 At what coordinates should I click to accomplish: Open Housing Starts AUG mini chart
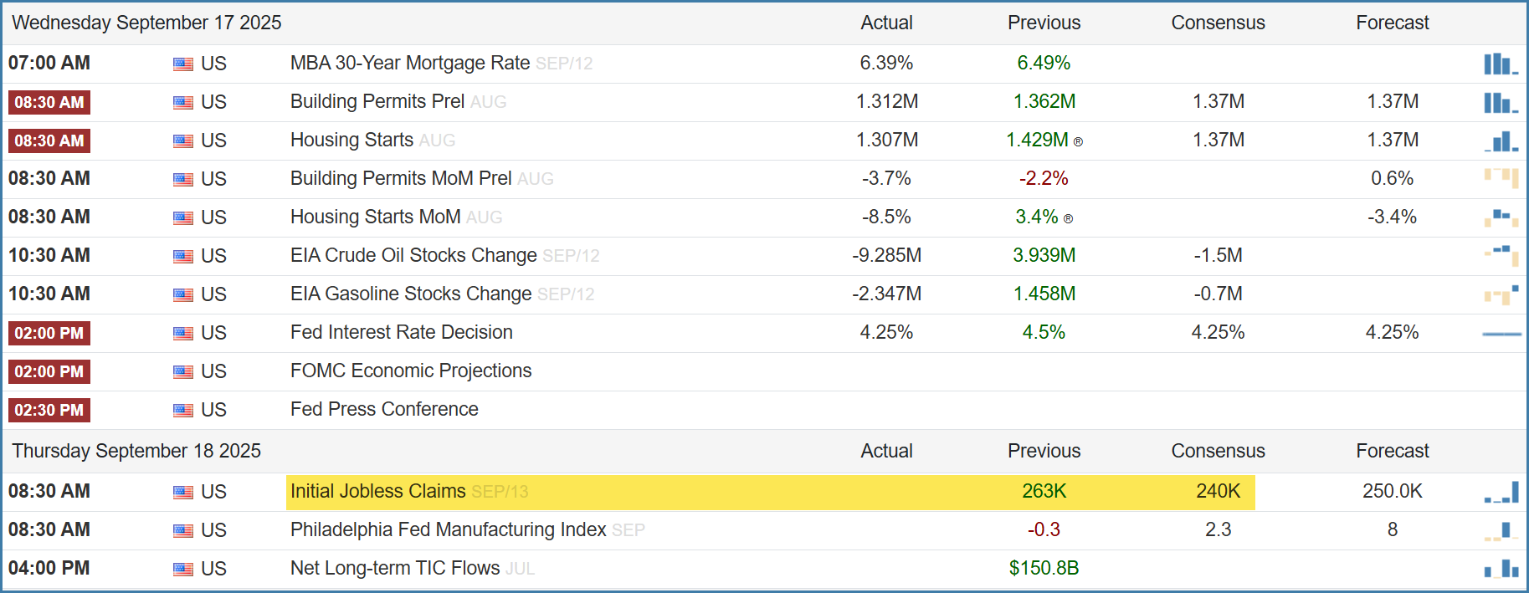[x=1501, y=141]
